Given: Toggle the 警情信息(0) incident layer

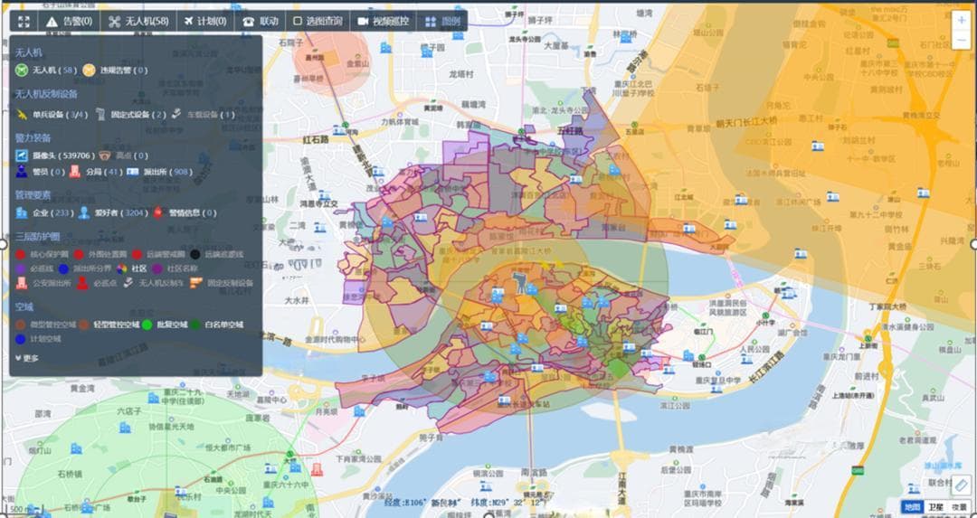Looking at the screenshot, I should pos(184,213).
